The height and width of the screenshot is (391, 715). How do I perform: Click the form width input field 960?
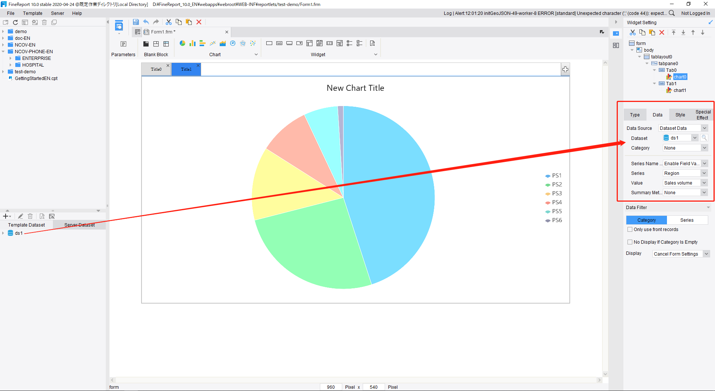click(331, 387)
